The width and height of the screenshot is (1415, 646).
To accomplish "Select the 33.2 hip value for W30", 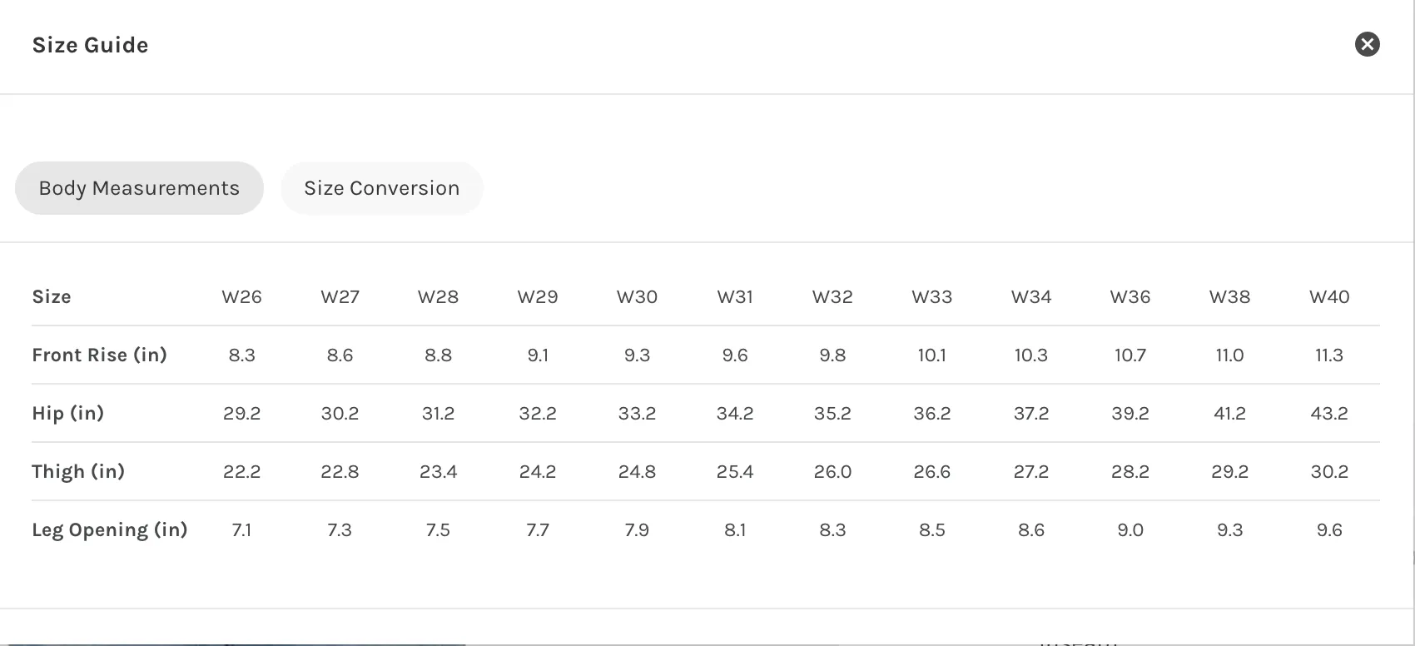I will click(x=637, y=414).
